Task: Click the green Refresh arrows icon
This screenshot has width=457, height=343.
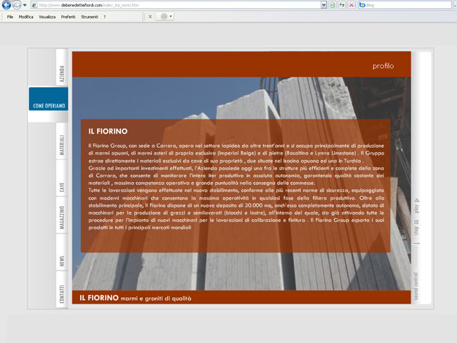Action: (342, 5)
